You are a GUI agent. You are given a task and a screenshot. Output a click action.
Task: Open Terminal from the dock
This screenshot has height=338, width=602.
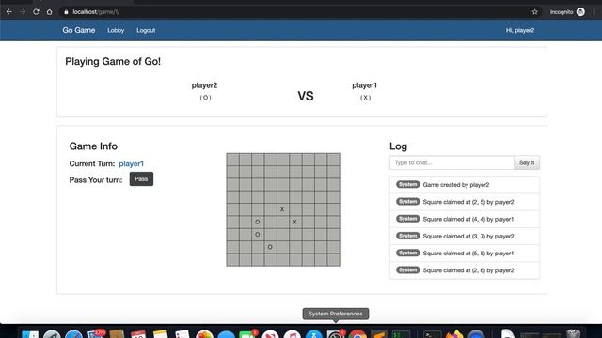(x=433, y=333)
